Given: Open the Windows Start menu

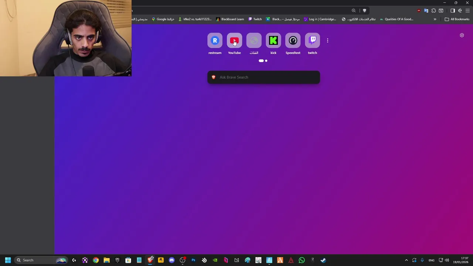Looking at the screenshot, I should (8, 260).
